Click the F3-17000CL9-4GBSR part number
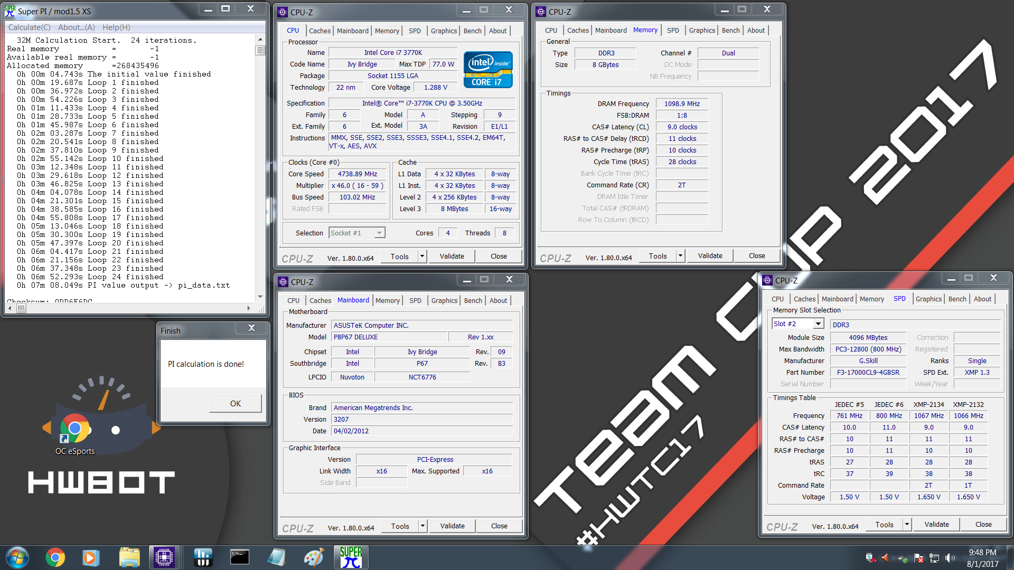 868,372
